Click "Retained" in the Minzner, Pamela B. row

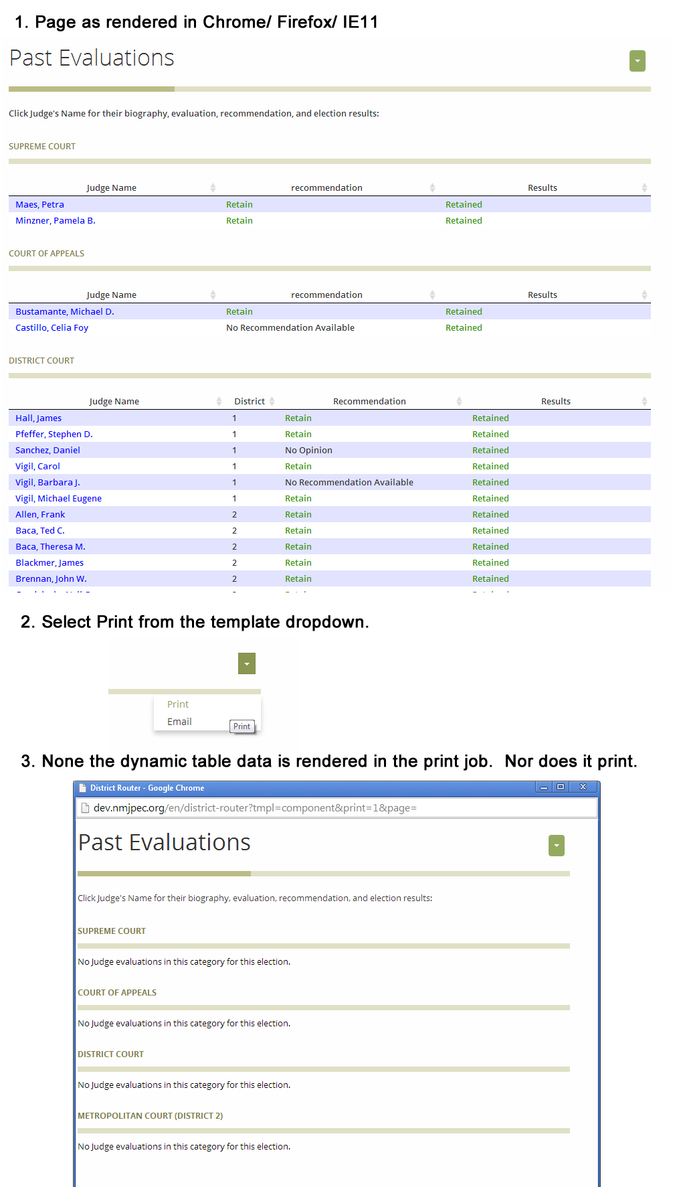point(464,220)
